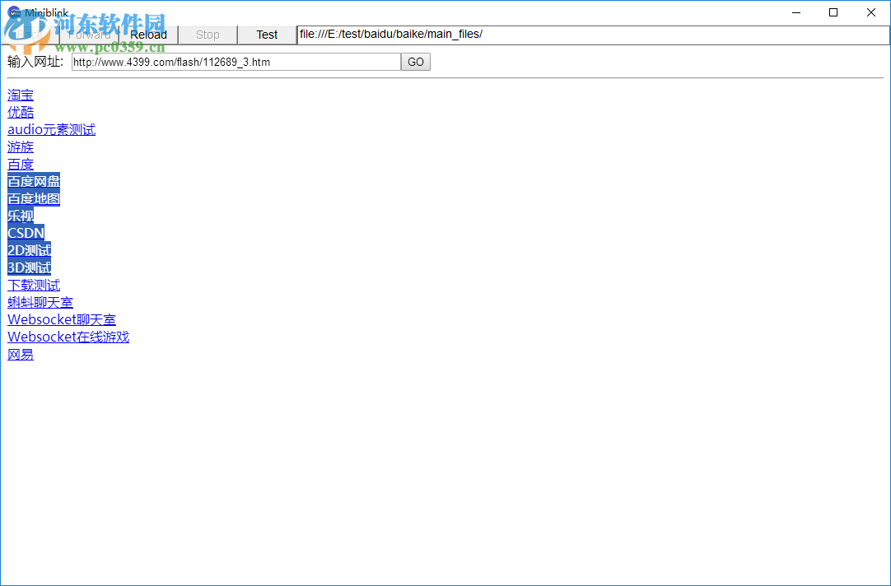This screenshot has height=586, width=891.
Task: Open the 淘宝 link
Action: [21, 95]
